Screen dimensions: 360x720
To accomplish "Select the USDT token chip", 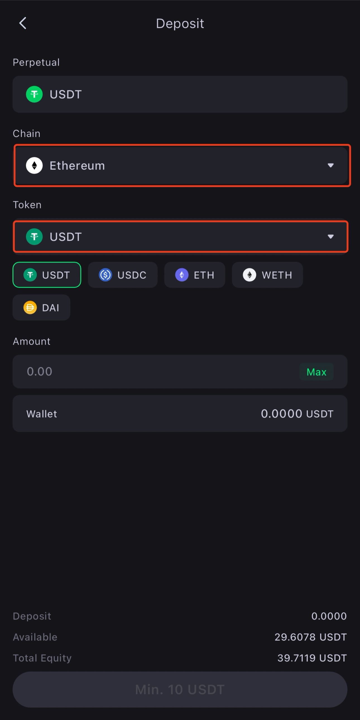I will click(x=47, y=275).
